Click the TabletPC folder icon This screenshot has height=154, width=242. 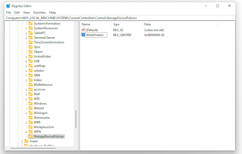(31, 33)
